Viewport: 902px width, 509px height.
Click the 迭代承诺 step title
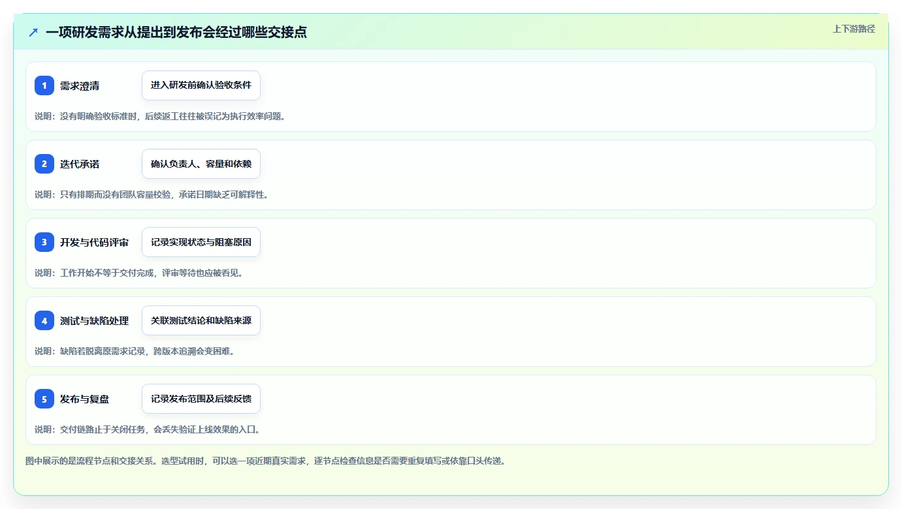(80, 164)
